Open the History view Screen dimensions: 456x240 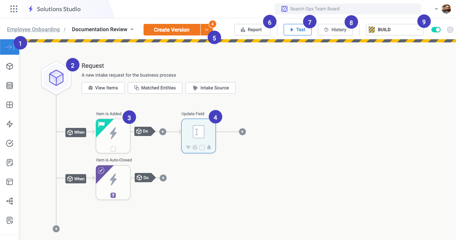point(335,30)
